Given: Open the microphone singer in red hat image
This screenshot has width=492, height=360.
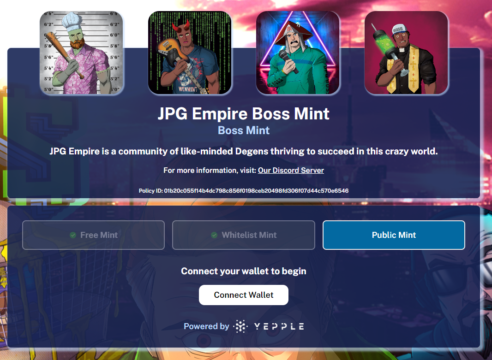Looking at the screenshot, I should click(298, 53).
